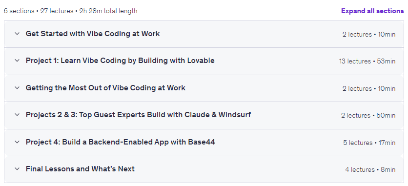Image resolution: width=408 pixels, height=186 pixels.
Task: Open Project 4: Build a Backend-Enabled App title
Action: tap(120, 142)
